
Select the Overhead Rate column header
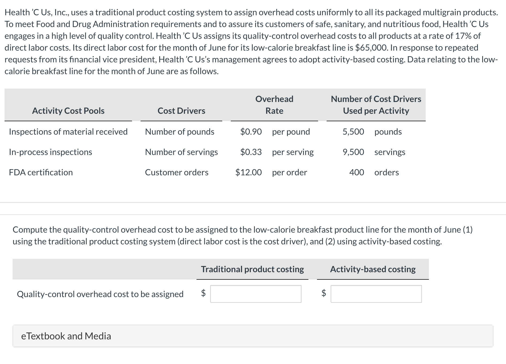[x=274, y=105]
